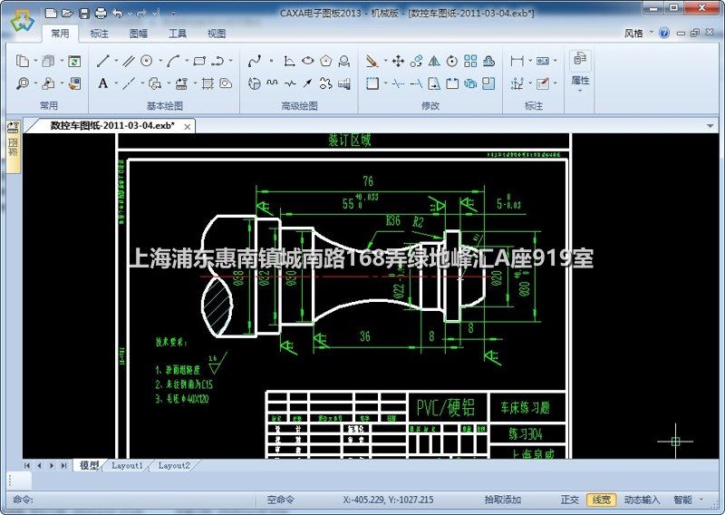The height and width of the screenshot is (515, 725).
Task: Select the Line drawing tool
Action: (103, 61)
